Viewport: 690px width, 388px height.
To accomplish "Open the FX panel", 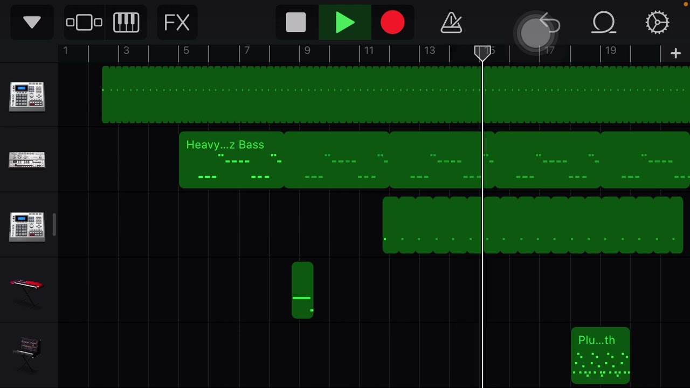I will click(177, 23).
